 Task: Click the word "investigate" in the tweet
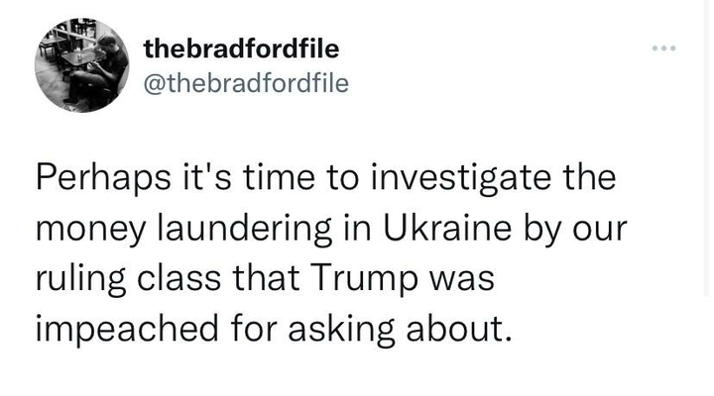[459, 182]
